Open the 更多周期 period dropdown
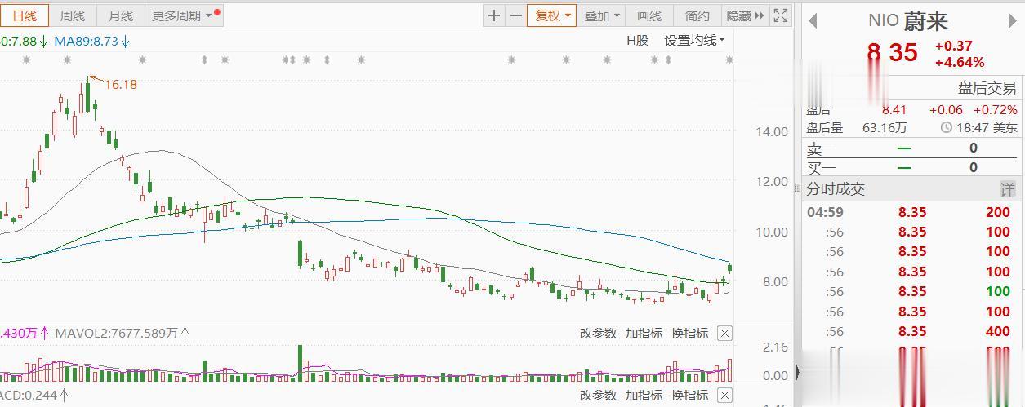 click(x=184, y=15)
